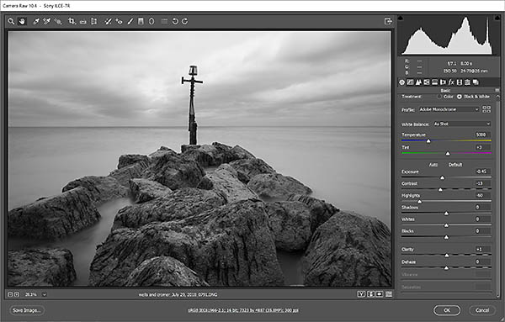This screenshot has width=505, height=322.
Task: Select the Graduated Filter tool
Action: click(141, 22)
